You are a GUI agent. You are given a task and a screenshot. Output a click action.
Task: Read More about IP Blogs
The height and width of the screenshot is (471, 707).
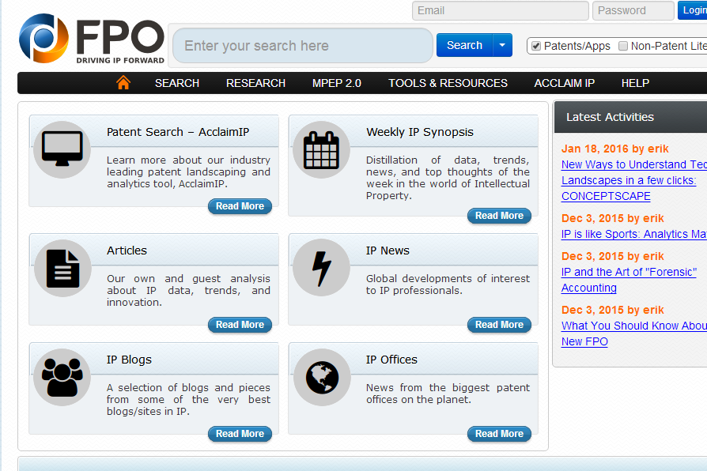click(x=240, y=434)
